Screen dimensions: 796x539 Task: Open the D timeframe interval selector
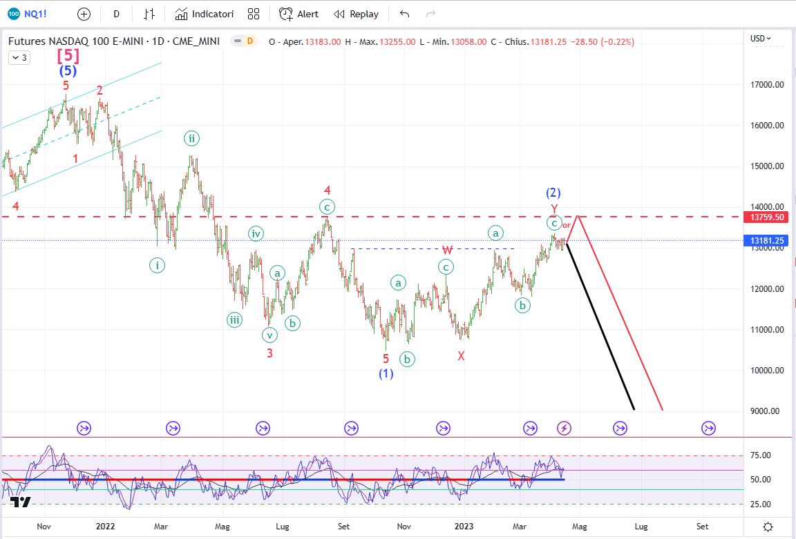[116, 14]
